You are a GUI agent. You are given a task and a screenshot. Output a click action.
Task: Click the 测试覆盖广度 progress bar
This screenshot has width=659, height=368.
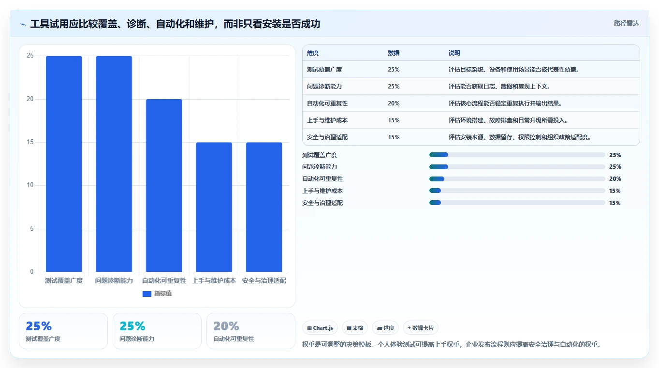click(517, 155)
